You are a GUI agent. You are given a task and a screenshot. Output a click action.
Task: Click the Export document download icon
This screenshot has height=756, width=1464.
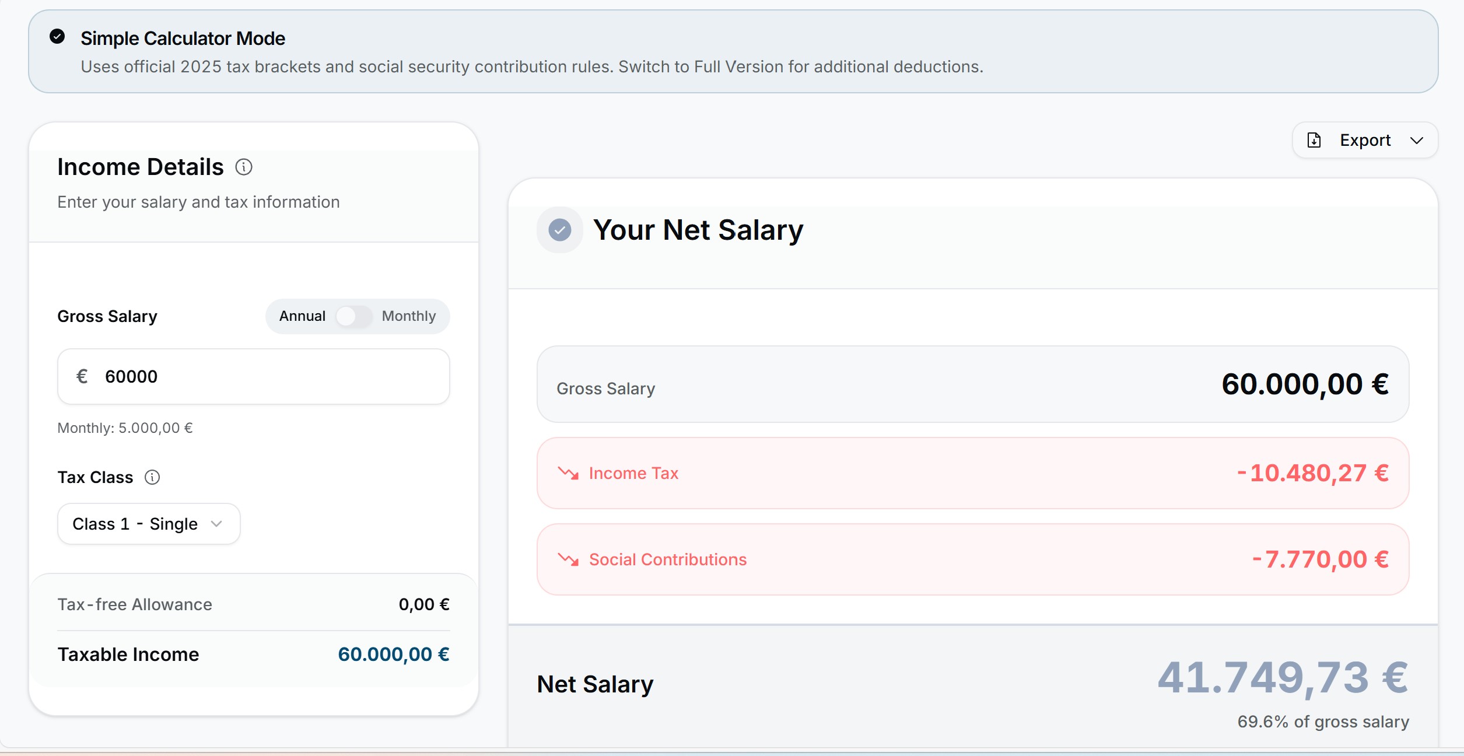[1314, 141]
